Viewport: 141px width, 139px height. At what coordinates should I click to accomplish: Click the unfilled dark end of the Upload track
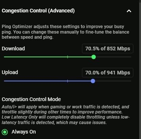click(113, 81)
